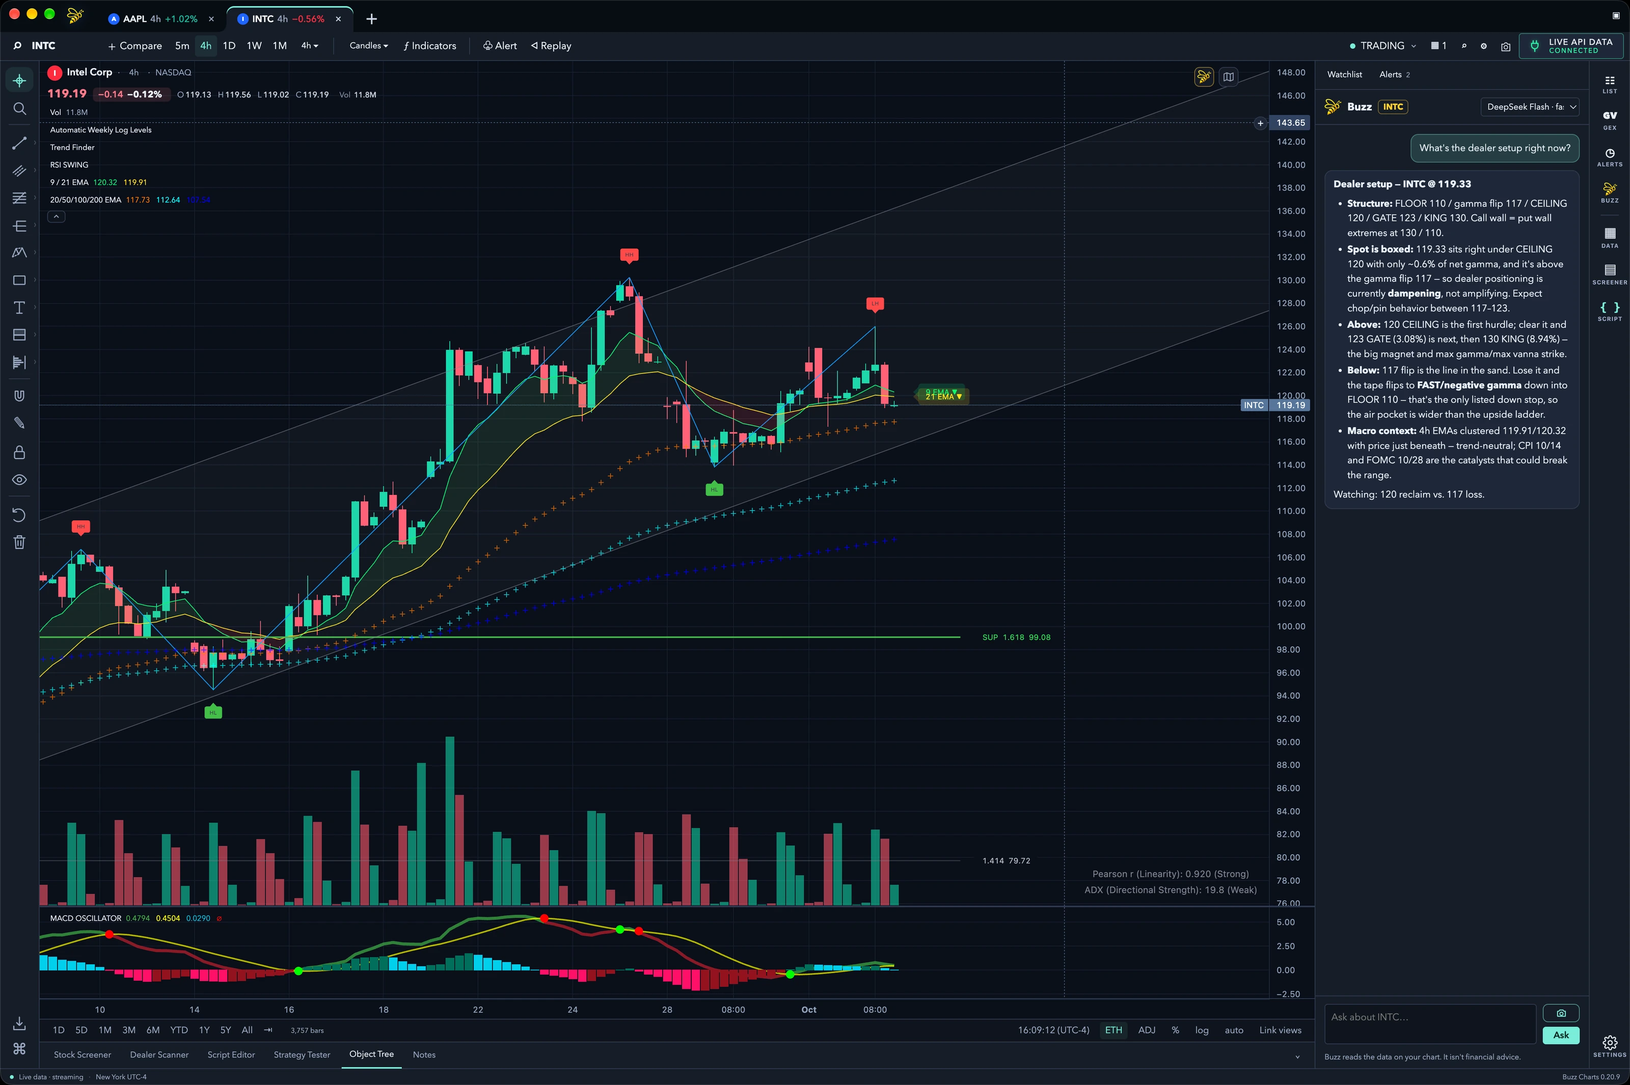
Task: Expand rectangle shapes submenu arrow
Action: click(35, 280)
